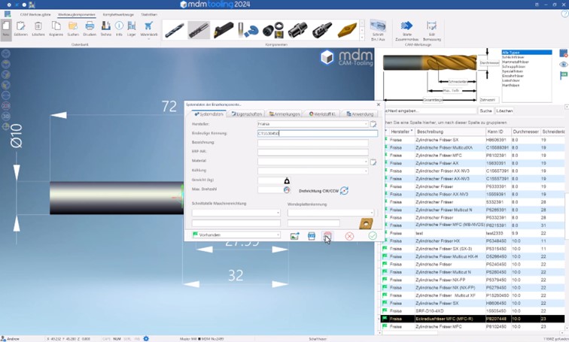Toggle Drehrichtung CW/CCW rotation icon
569x342 pixels.
[x=344, y=191]
